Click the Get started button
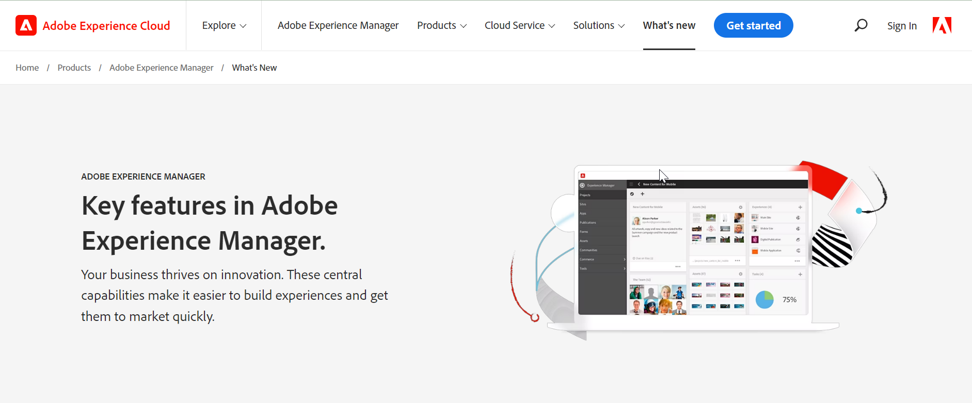972x403 pixels. point(754,25)
